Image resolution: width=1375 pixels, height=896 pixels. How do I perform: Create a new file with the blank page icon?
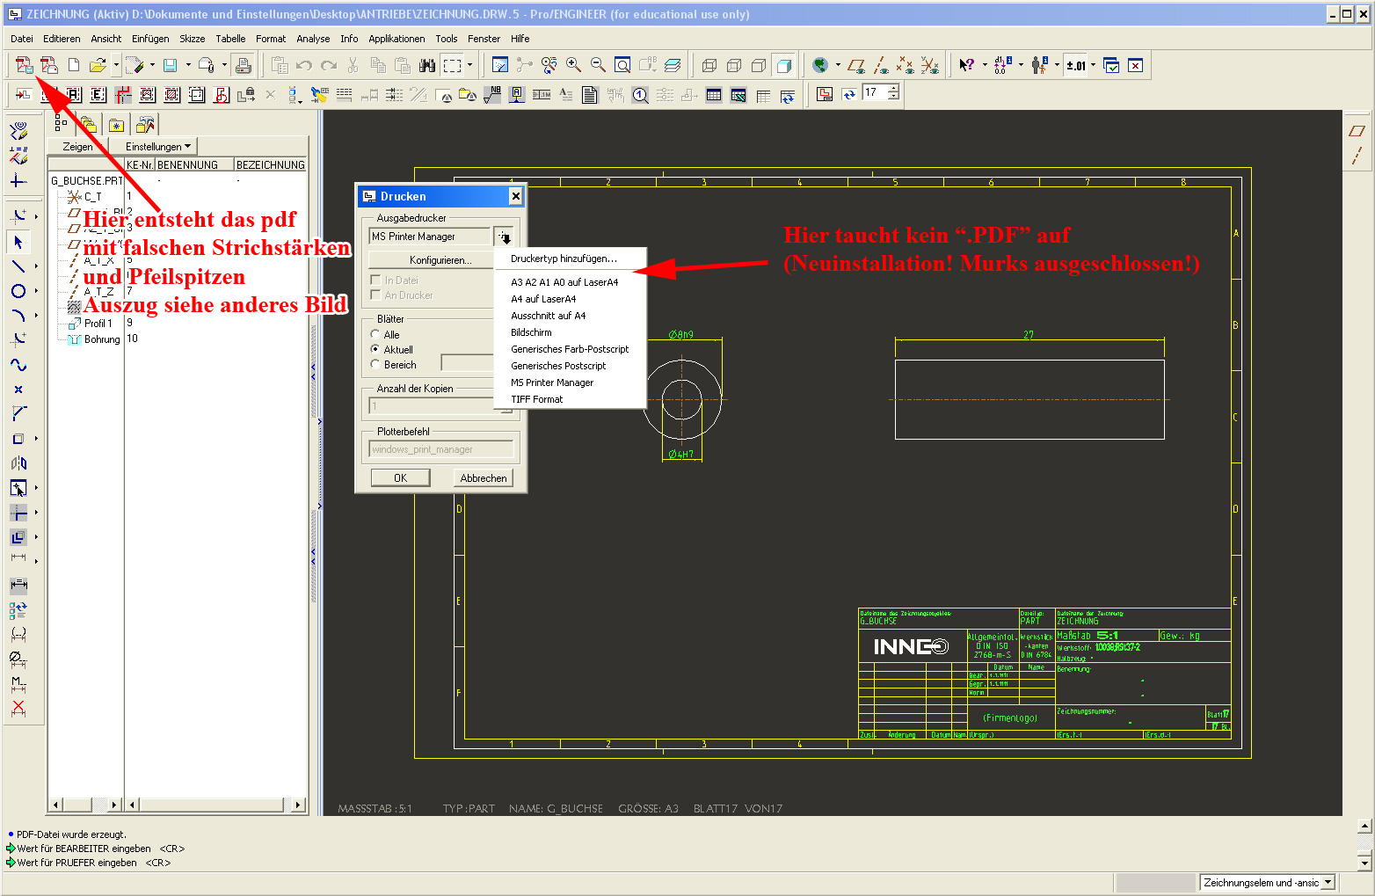click(74, 65)
